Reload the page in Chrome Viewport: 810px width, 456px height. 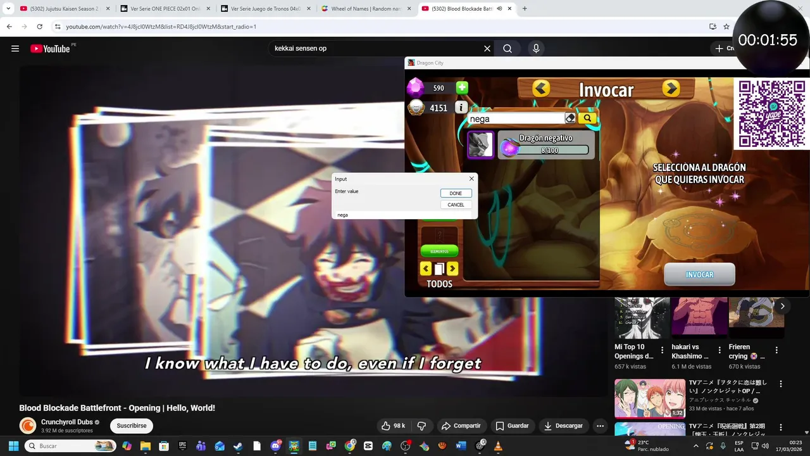pos(39,27)
